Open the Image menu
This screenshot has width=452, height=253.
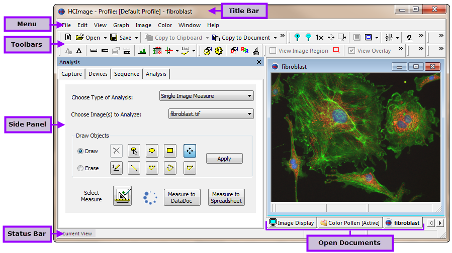(143, 25)
